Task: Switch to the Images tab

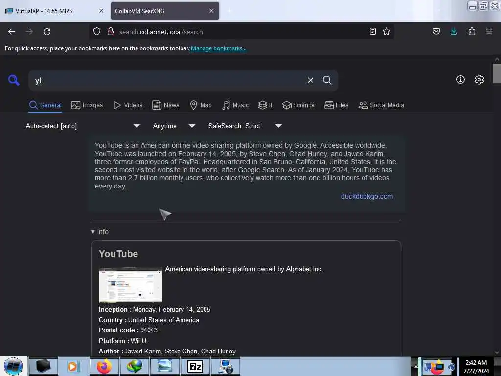Action: coord(87,105)
